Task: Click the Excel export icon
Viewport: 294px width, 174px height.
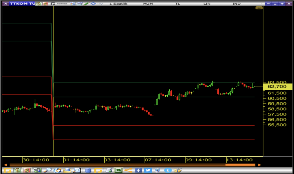Action: click(x=118, y=170)
